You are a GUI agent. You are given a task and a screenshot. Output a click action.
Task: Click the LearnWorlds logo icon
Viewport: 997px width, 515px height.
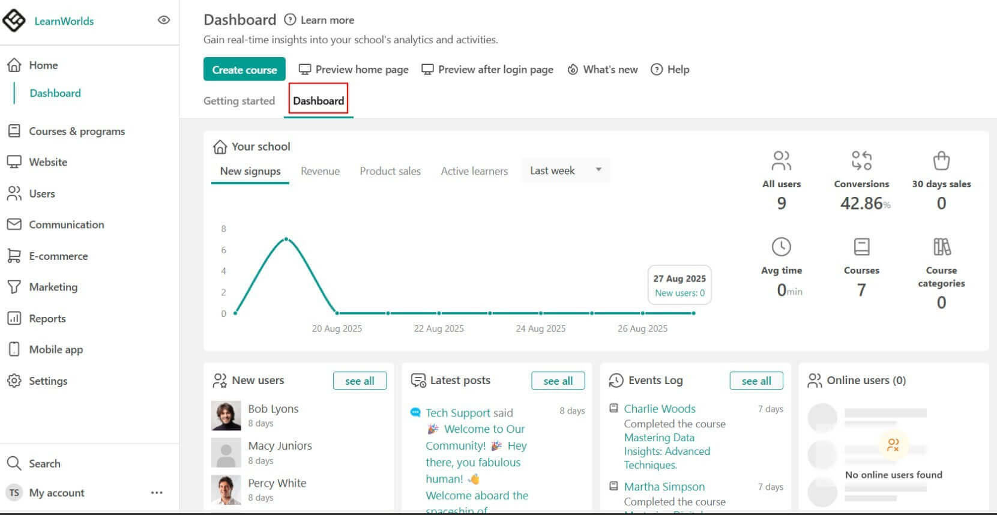click(x=14, y=20)
